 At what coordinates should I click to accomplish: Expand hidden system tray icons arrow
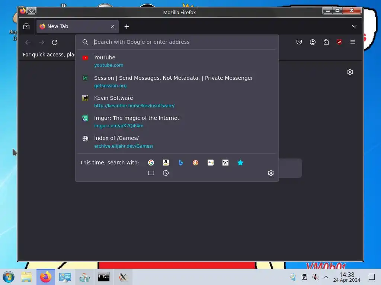tap(326, 277)
